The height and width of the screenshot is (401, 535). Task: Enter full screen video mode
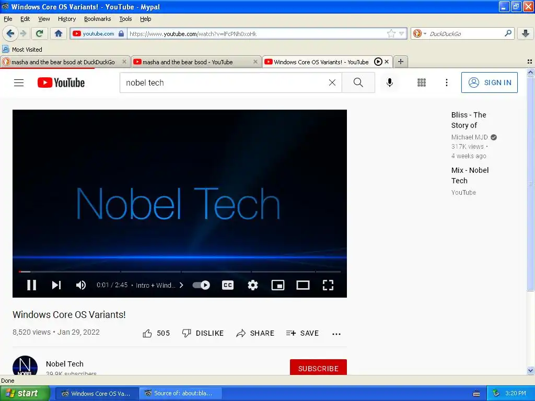pos(328,285)
